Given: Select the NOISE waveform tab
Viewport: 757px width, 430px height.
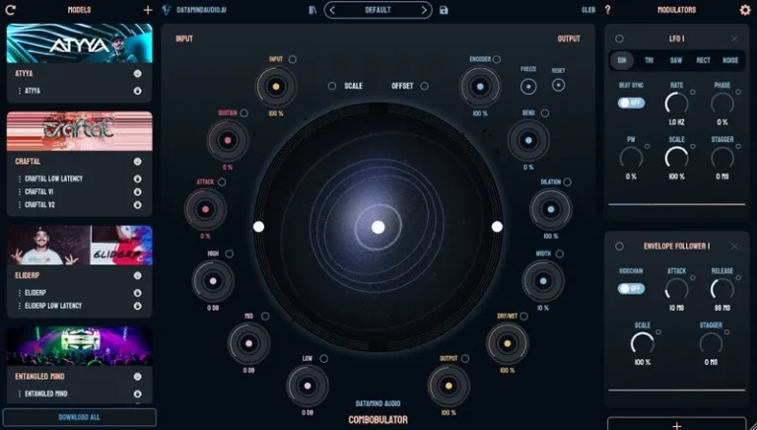Looking at the screenshot, I should click(730, 60).
